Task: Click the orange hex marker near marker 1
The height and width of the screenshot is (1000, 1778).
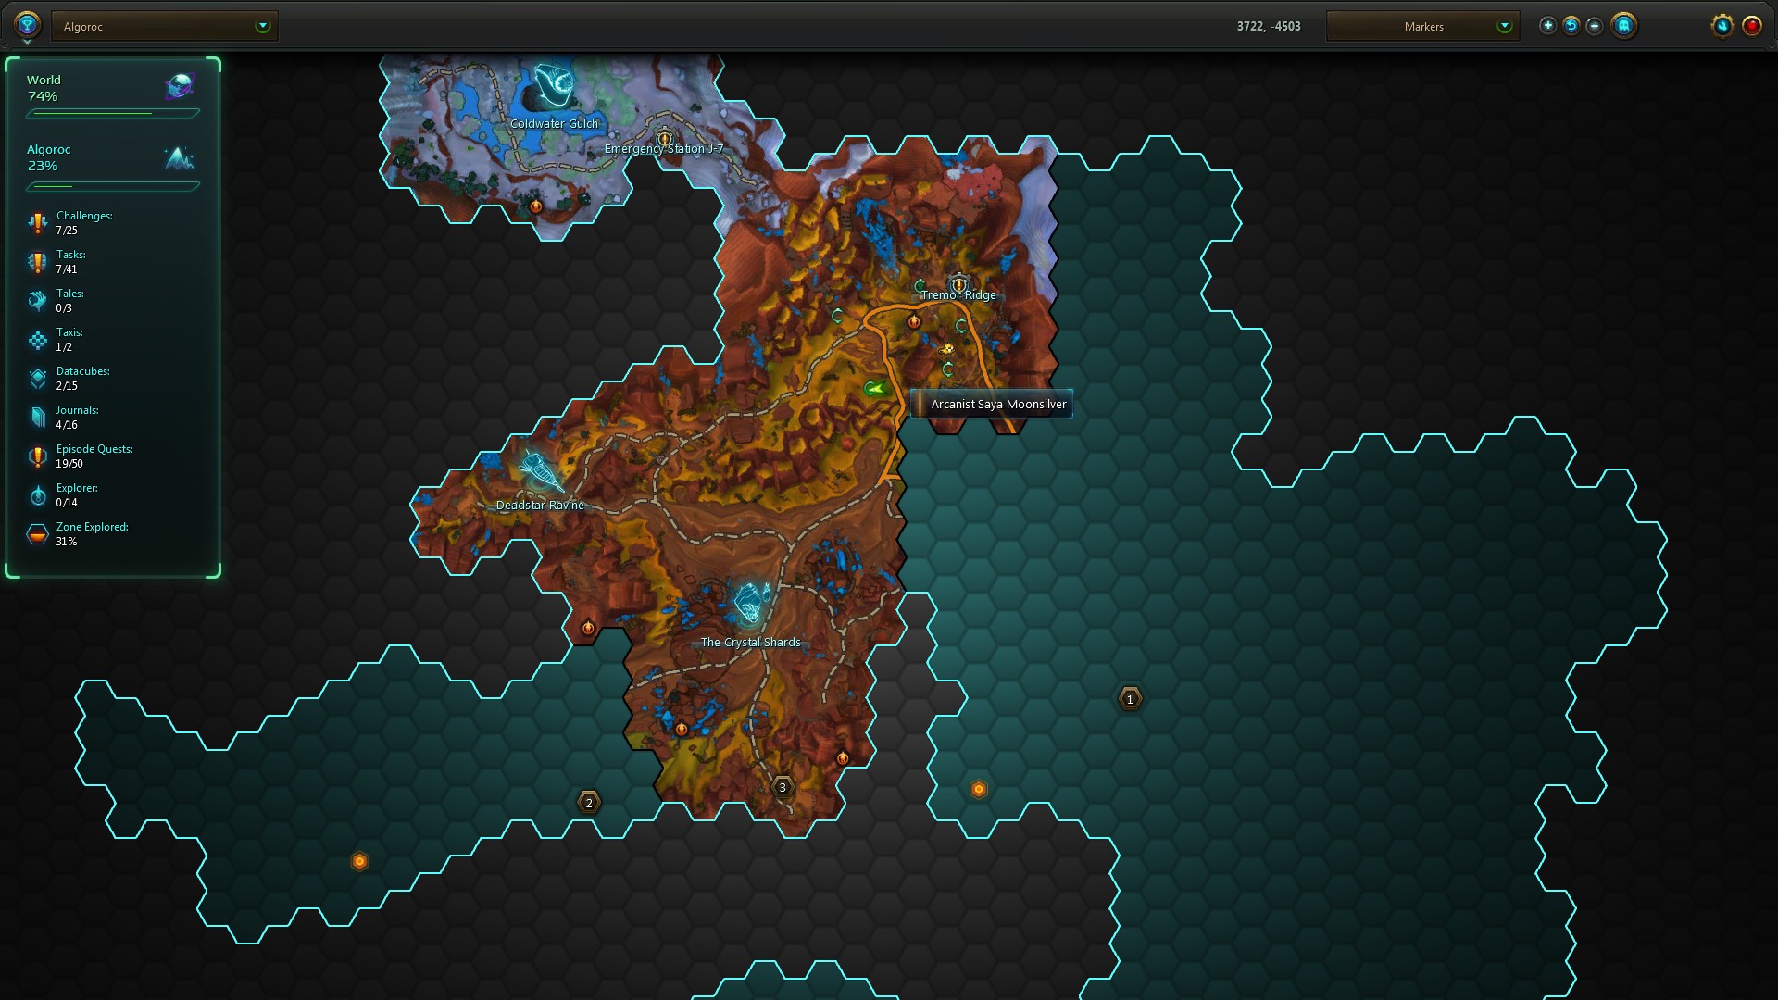Action: coord(979,790)
